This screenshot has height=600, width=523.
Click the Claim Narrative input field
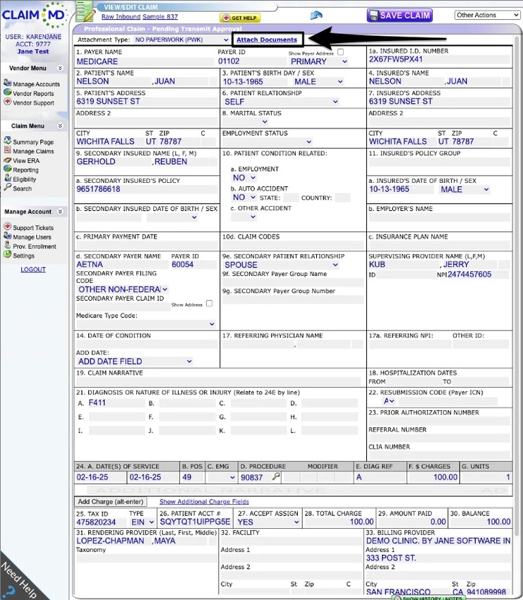219,381
